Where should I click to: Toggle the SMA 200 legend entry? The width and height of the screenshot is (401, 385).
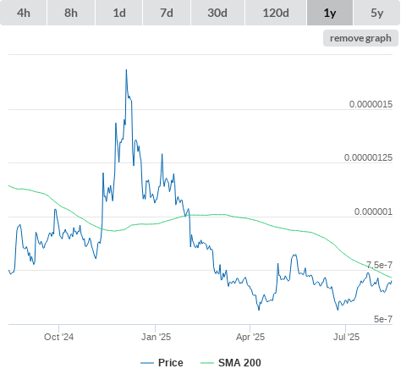[231, 363]
